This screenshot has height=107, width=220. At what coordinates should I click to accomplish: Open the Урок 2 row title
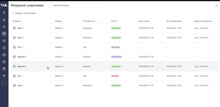coord(20,38)
